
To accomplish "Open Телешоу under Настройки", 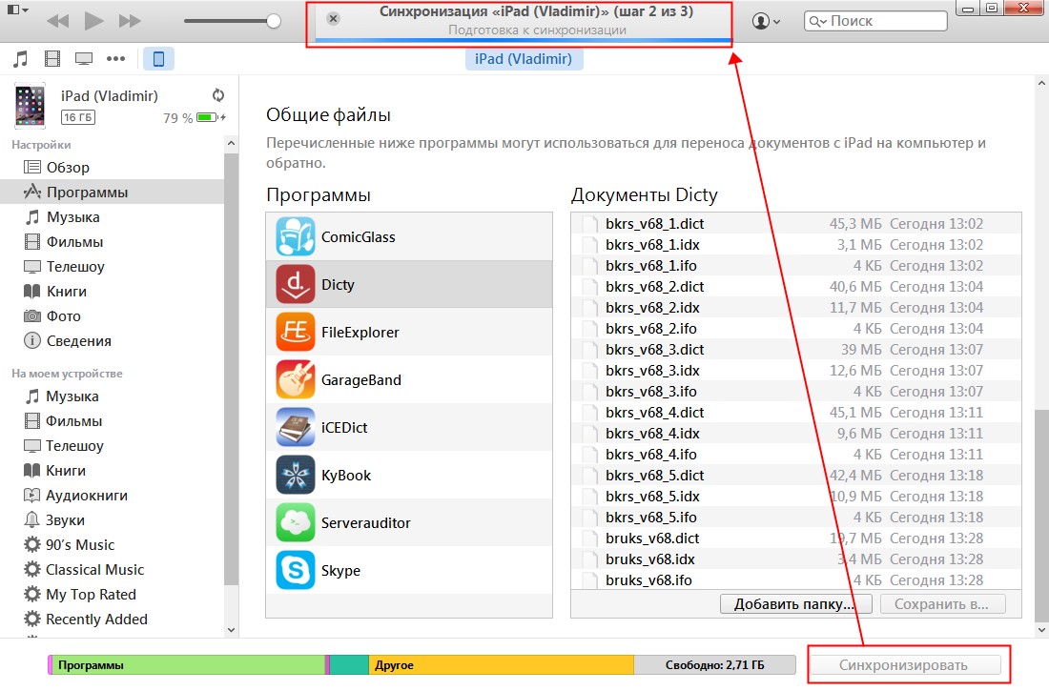I will pos(113,266).
